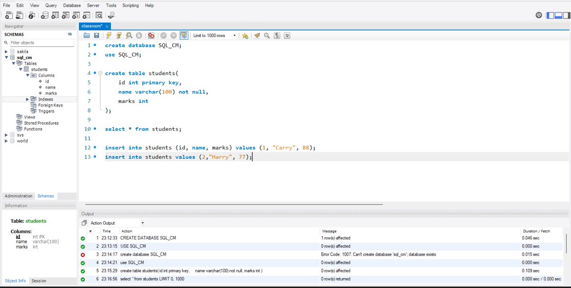
Task: Create a new stored procedure toolbar icon
Action: point(77,16)
